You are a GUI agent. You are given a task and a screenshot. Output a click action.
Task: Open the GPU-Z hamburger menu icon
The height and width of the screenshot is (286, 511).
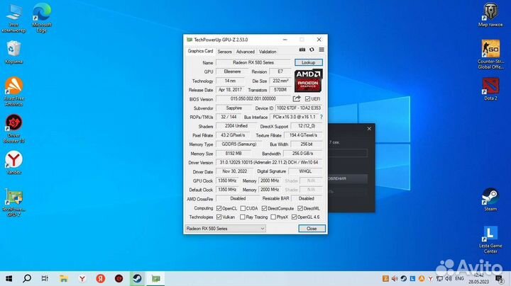(322, 50)
